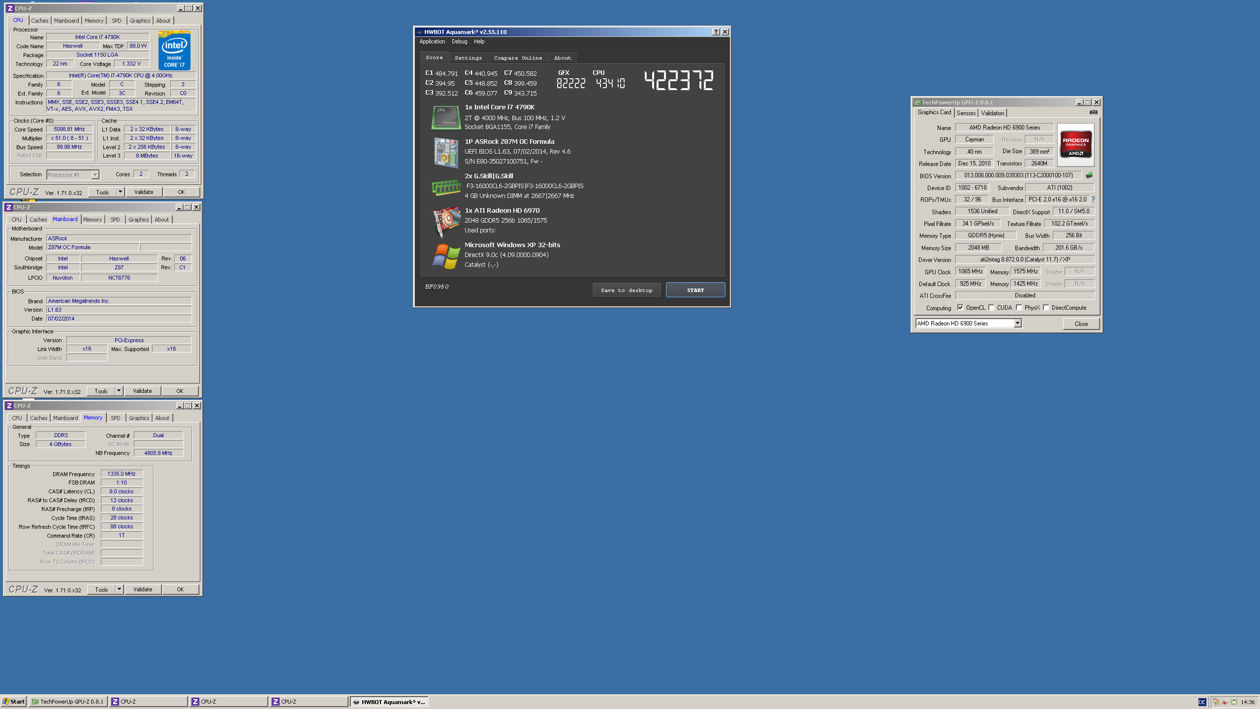The width and height of the screenshot is (1260, 709).
Task: Open the AMD Radeon HD 6900 Series dropdown
Action: 1017,323
